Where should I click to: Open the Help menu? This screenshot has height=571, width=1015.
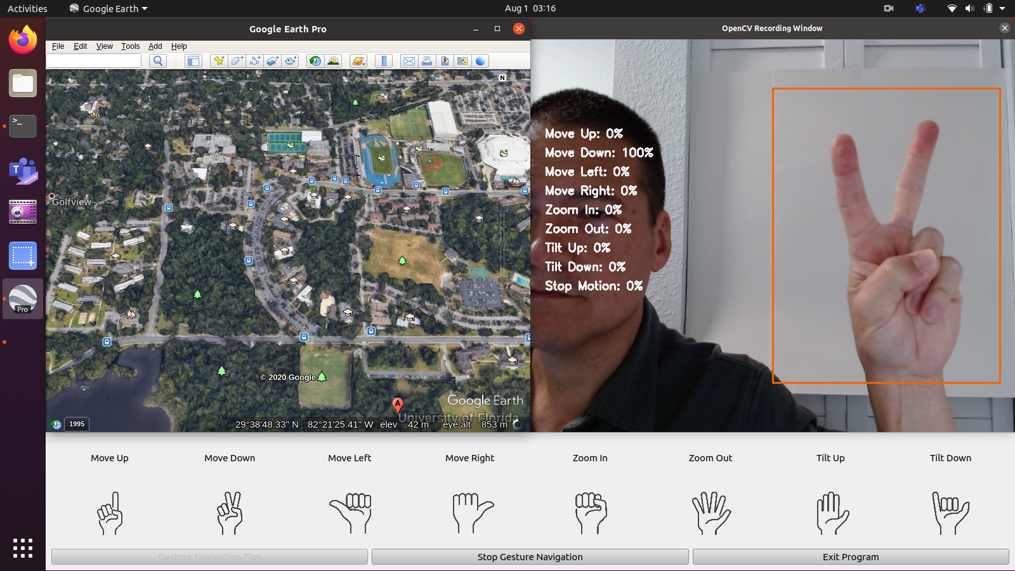(x=179, y=46)
